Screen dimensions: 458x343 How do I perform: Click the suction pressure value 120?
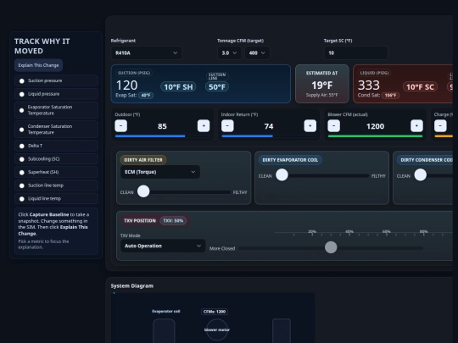point(126,86)
